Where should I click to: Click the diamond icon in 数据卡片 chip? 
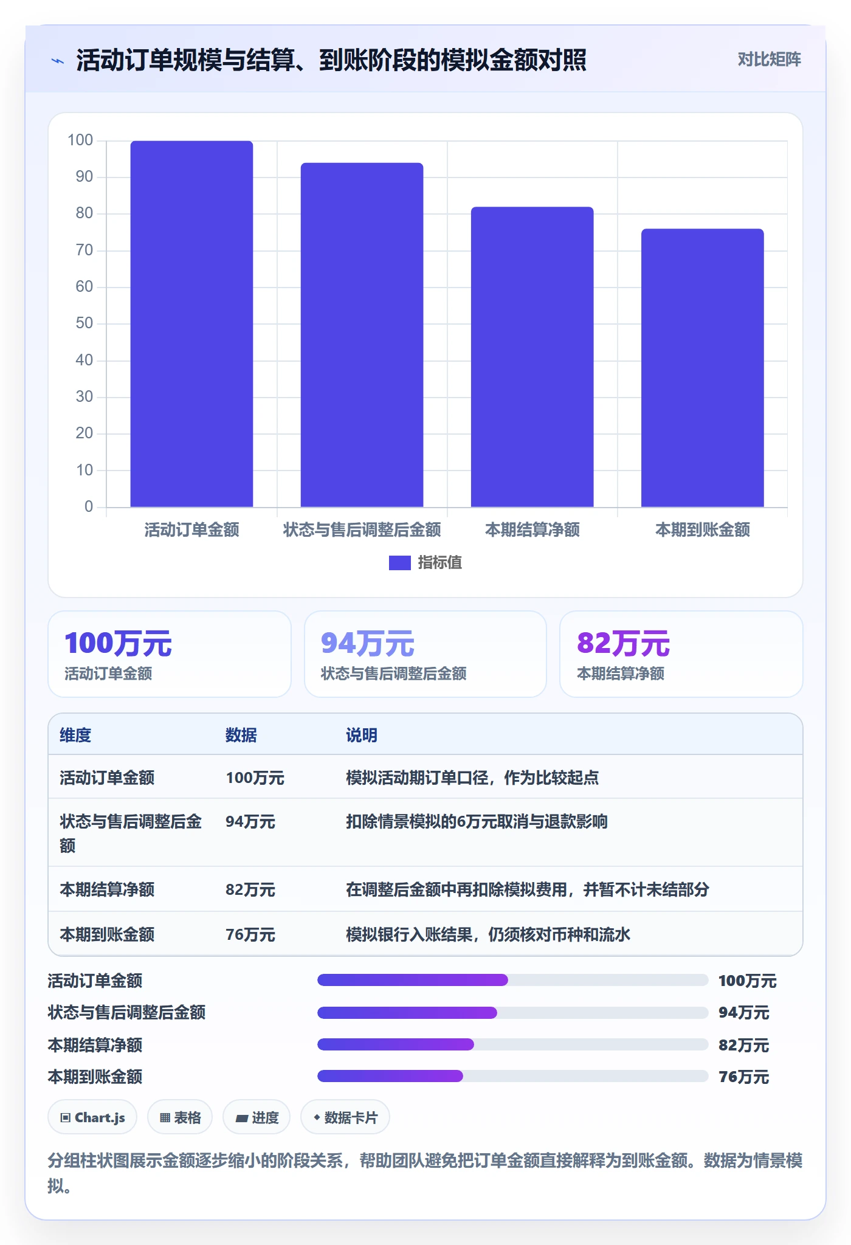317,1117
